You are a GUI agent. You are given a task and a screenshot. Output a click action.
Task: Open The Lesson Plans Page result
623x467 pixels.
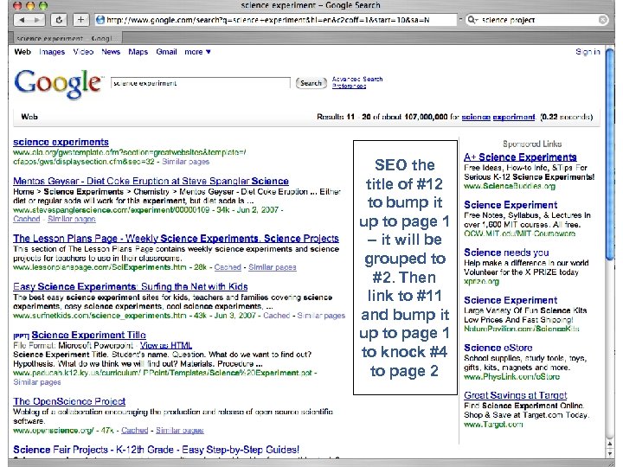tap(176, 239)
